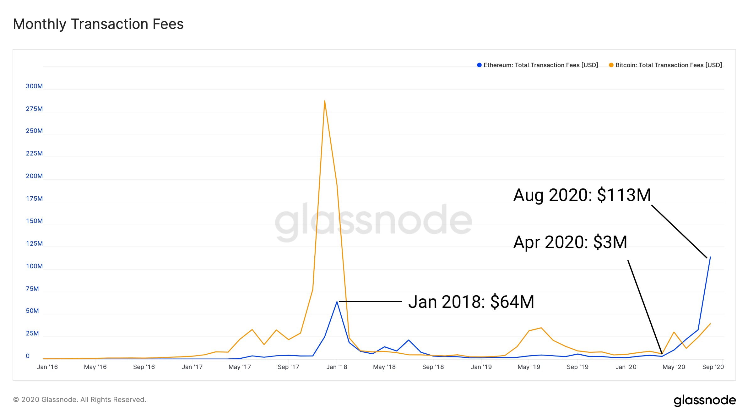Click the Bitcoin fee peak near 287M
The height and width of the screenshot is (419, 748).
tap(324, 101)
